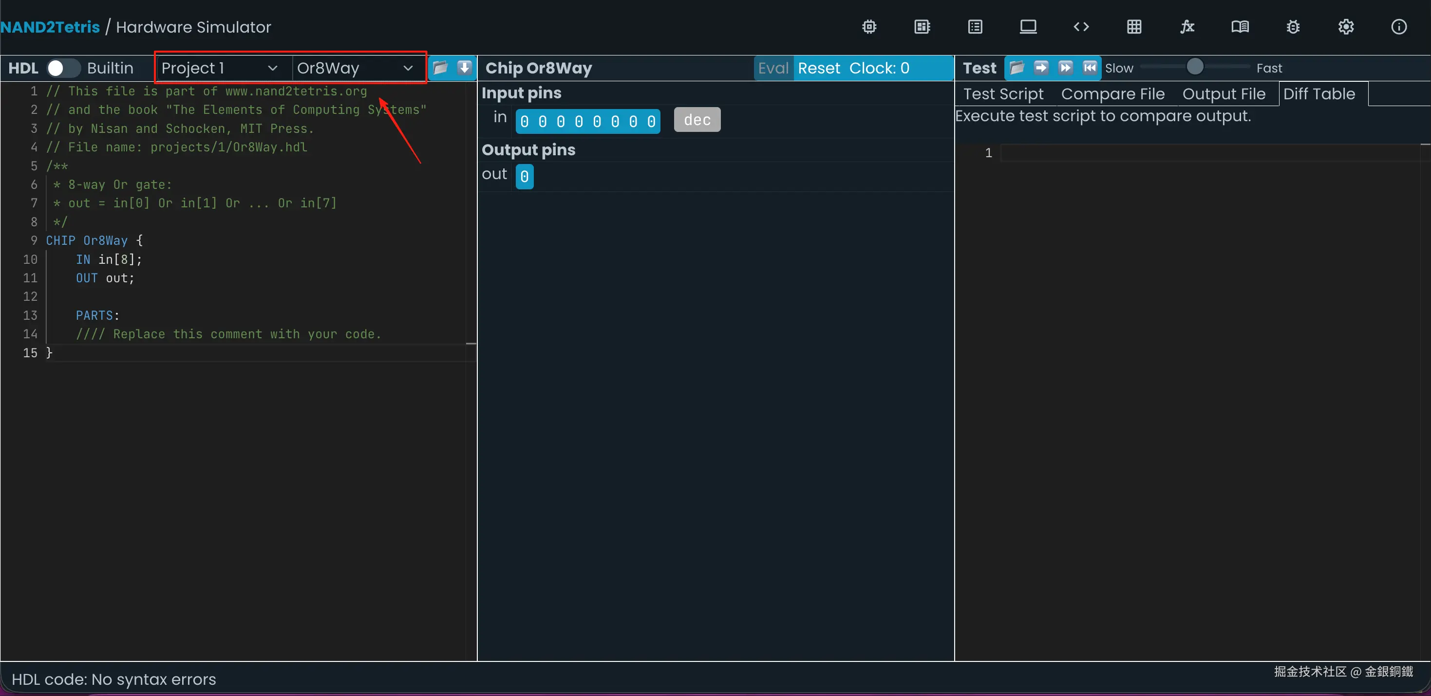The image size is (1431, 696).
Task: Open settings gear icon
Action: click(x=1345, y=27)
